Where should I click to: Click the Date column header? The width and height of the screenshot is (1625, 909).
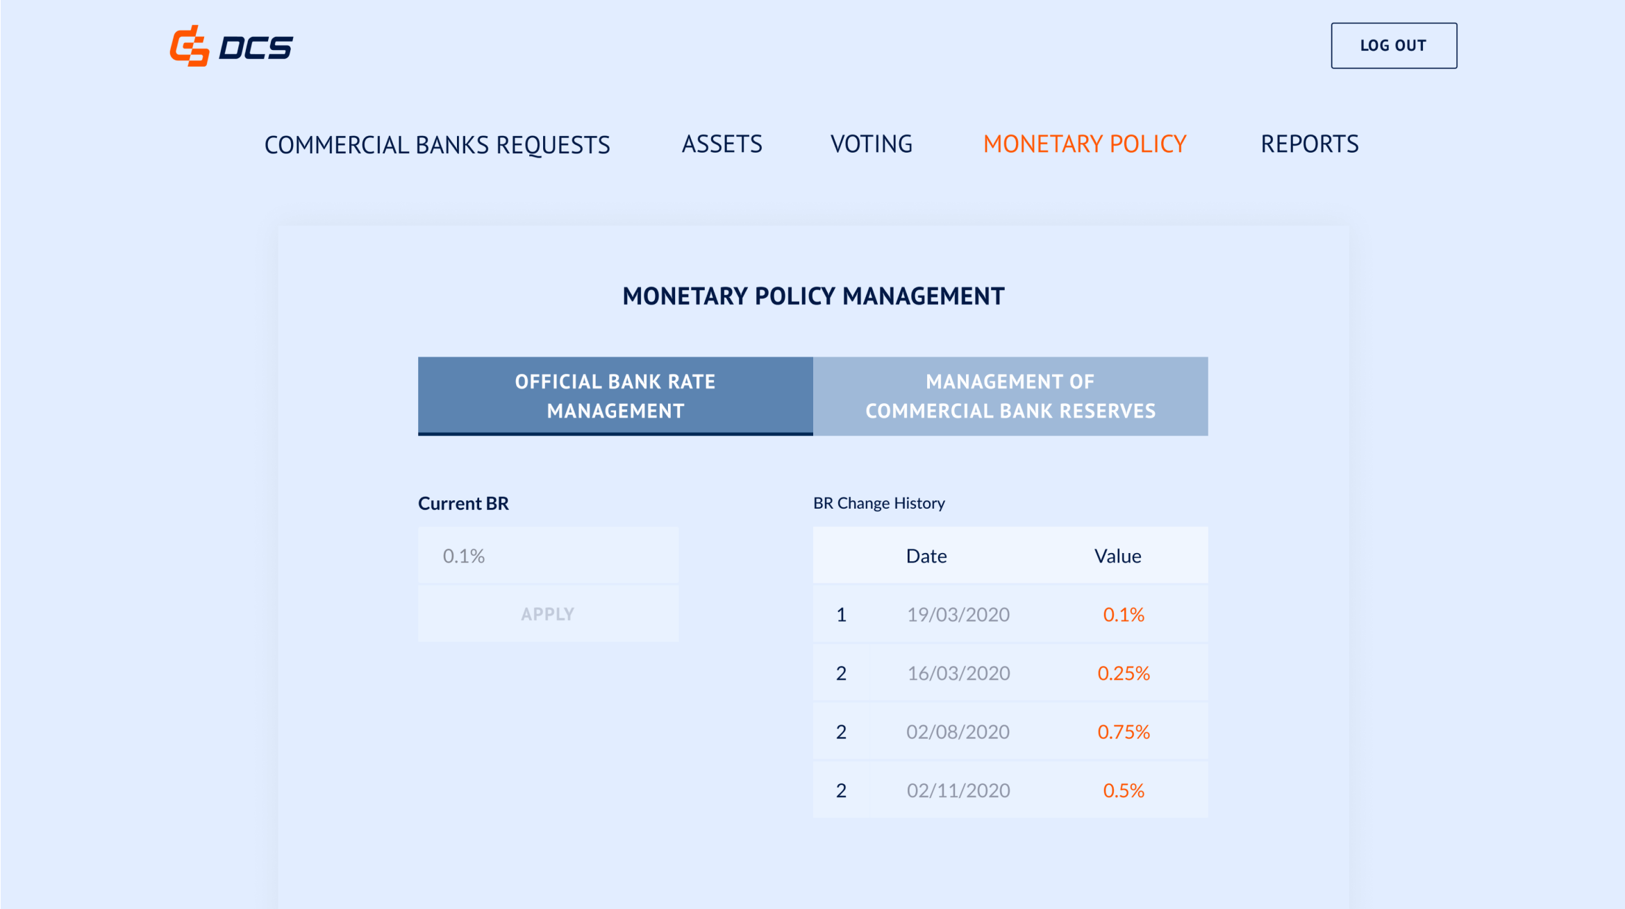926,556
